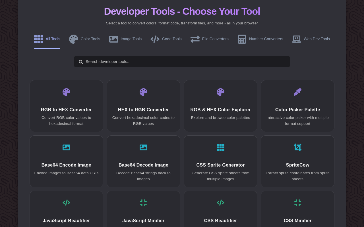Click the compress icon on JavaScript Minifier
The height and width of the screenshot is (227, 364).
click(x=143, y=203)
